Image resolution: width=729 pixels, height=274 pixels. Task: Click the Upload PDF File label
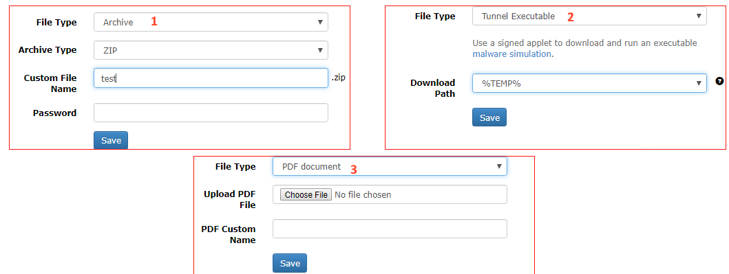(230, 199)
